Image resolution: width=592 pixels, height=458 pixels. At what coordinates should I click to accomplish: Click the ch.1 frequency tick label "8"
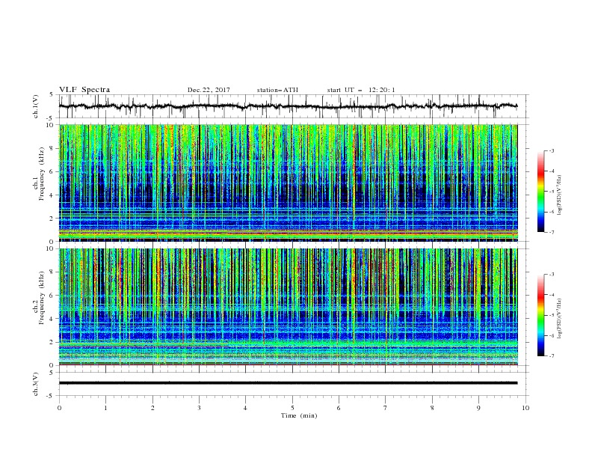click(x=53, y=148)
